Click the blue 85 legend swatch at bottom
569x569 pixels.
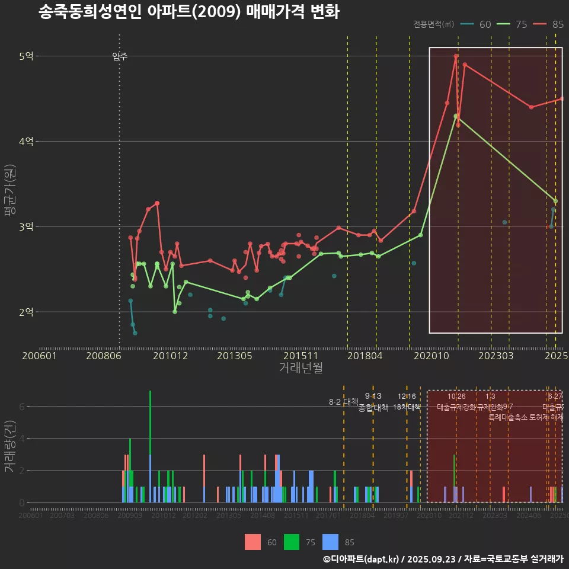[x=331, y=542]
